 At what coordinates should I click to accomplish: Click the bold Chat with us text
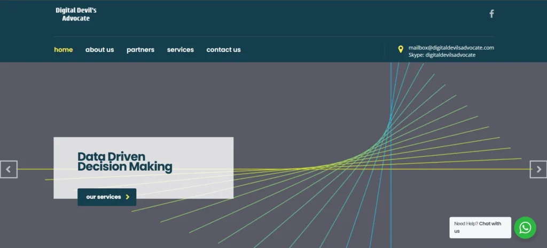[490, 224]
